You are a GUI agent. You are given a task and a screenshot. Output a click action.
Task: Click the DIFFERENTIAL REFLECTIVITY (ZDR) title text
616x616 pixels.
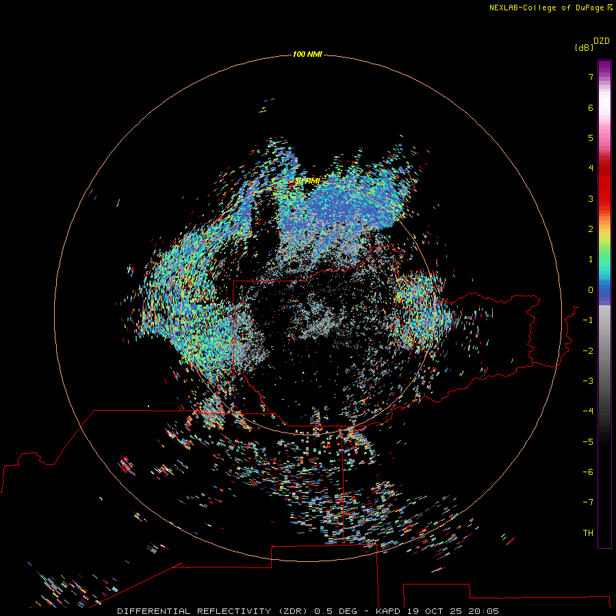tap(212, 611)
